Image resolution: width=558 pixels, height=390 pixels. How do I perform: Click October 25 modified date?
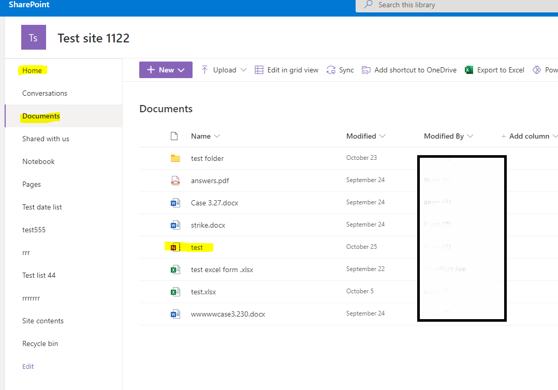(x=361, y=247)
